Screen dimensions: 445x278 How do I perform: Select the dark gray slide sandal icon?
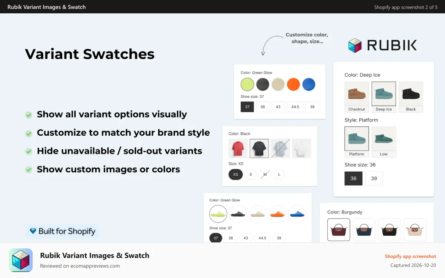(238, 214)
